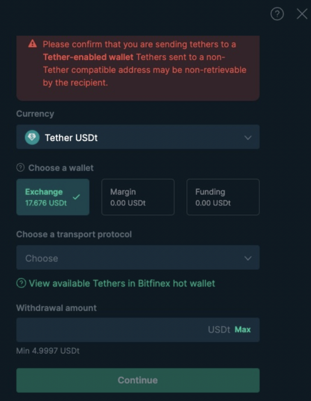Expand the currency selector chevron arrow
Screen dimensions: 311x401
248,137
